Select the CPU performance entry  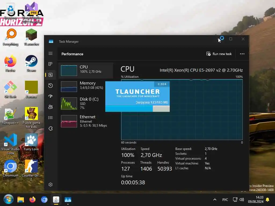(86, 71)
